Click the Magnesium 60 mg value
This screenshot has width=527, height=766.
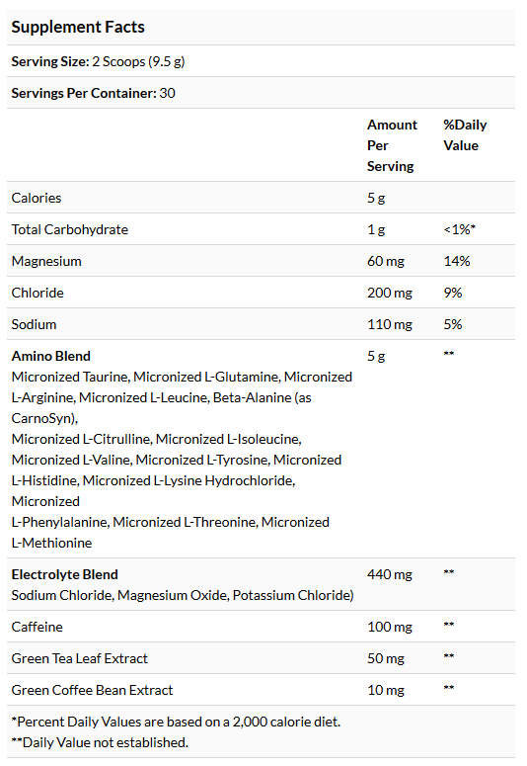(386, 261)
